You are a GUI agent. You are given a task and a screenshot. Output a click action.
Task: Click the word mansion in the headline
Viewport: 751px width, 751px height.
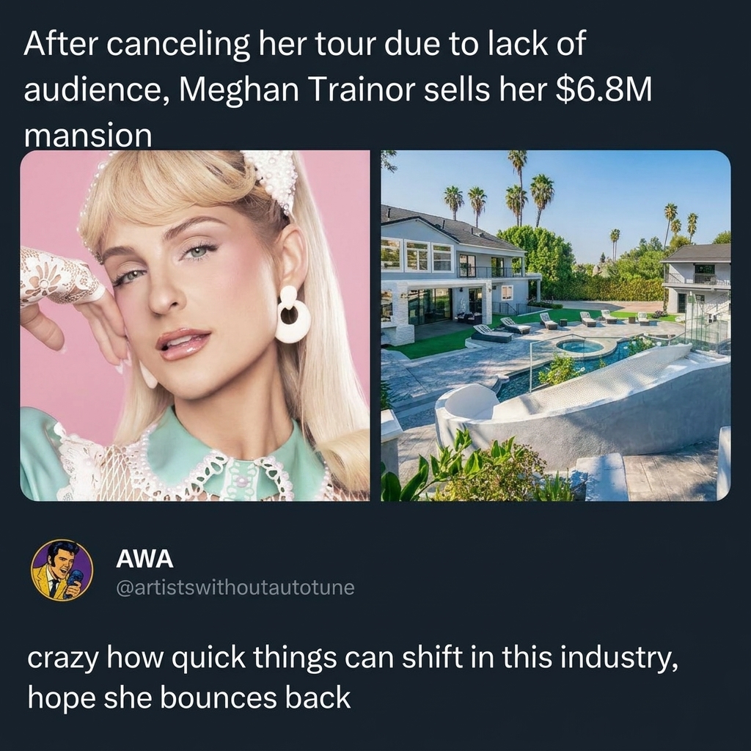[88, 136]
